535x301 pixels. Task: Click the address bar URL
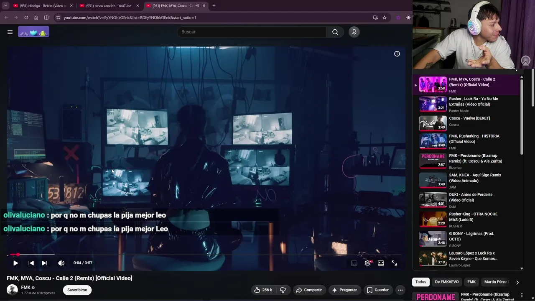click(130, 18)
